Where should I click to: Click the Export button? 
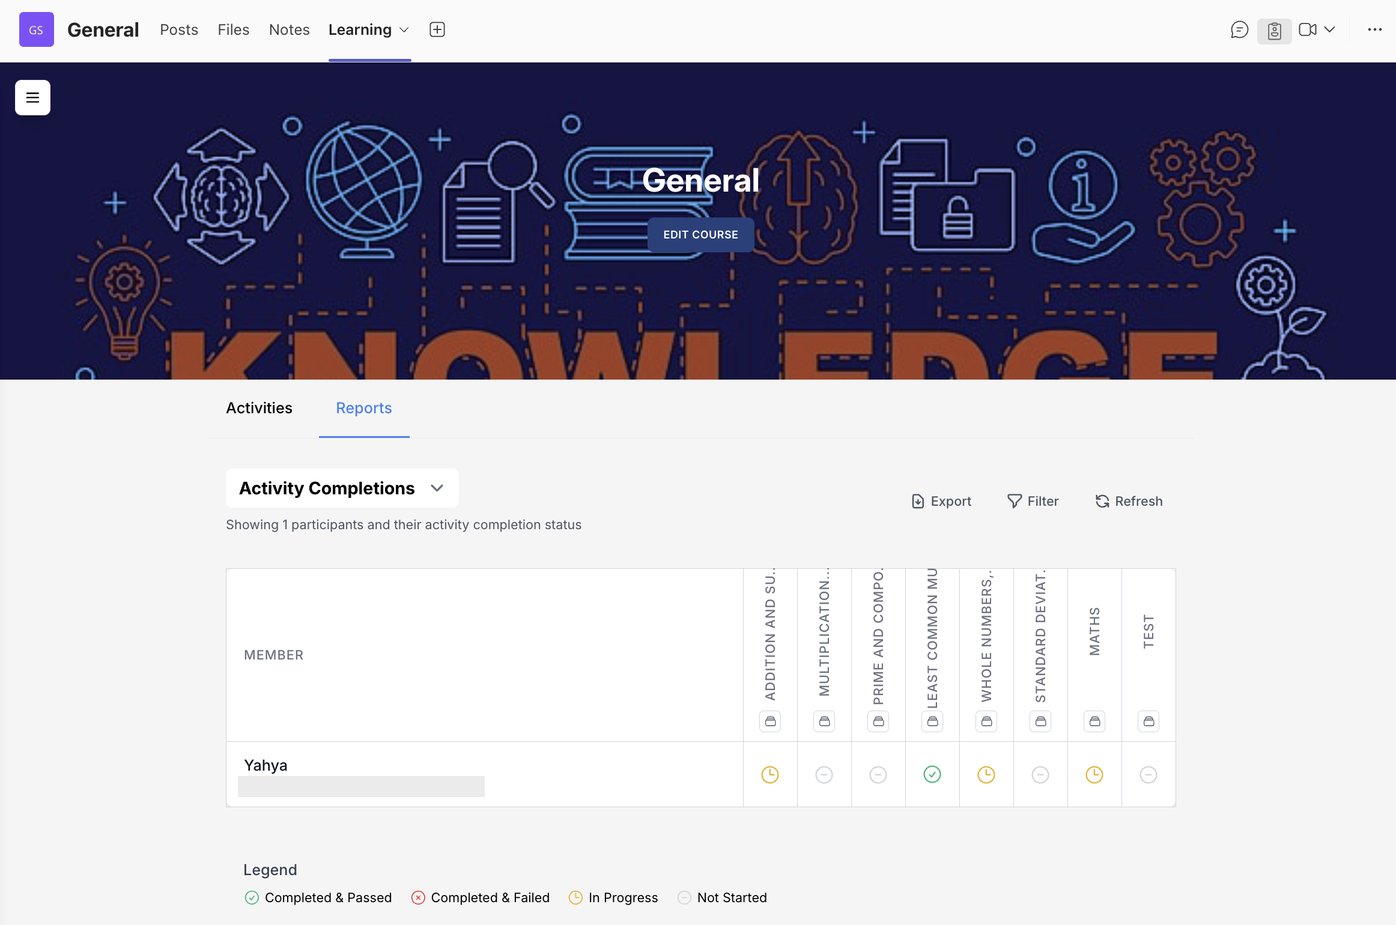pos(941,501)
